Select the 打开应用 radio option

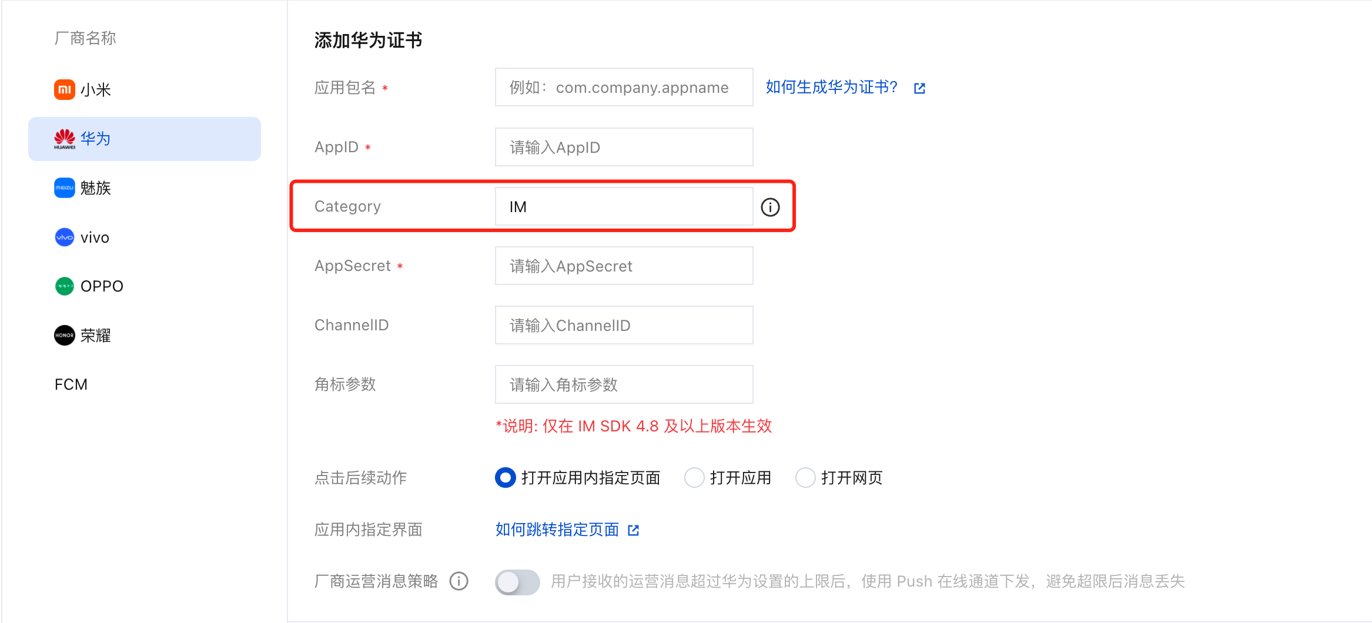[694, 478]
